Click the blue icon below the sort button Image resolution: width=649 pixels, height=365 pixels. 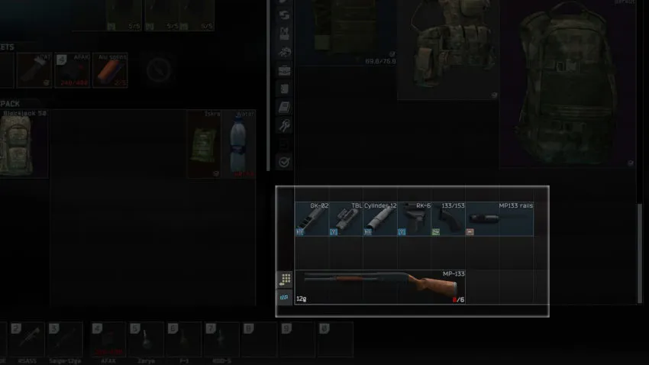(284, 298)
